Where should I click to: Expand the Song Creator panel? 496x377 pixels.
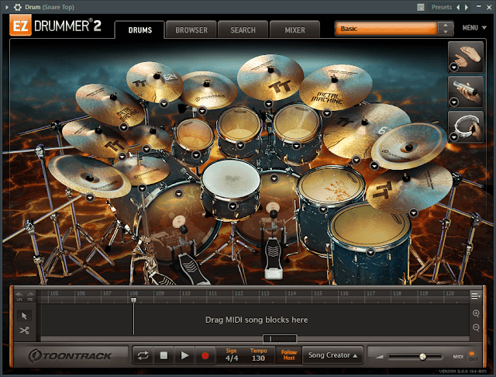(332, 355)
